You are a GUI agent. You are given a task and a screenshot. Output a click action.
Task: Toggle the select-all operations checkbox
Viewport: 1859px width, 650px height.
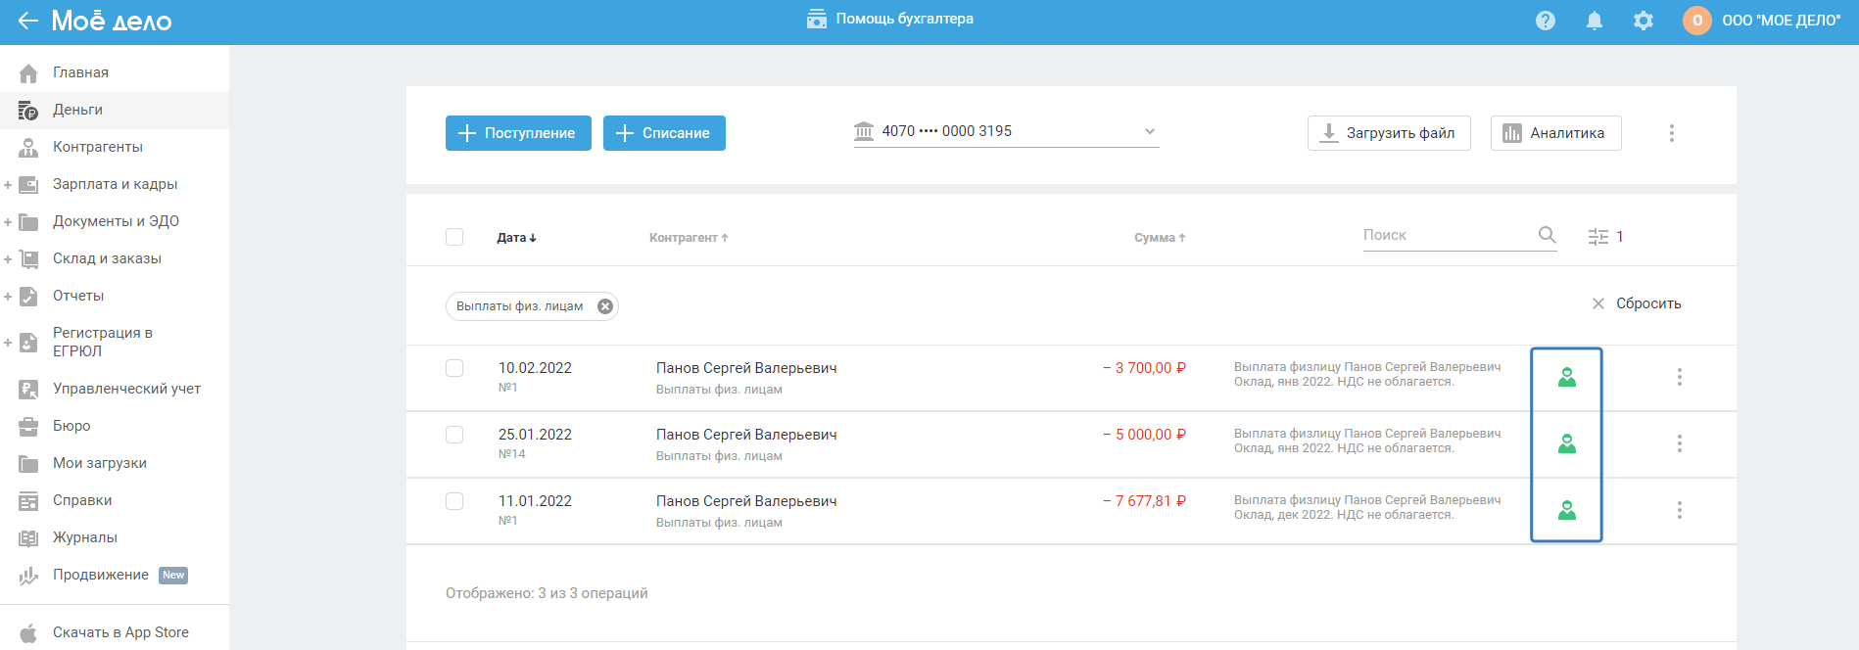tap(454, 237)
